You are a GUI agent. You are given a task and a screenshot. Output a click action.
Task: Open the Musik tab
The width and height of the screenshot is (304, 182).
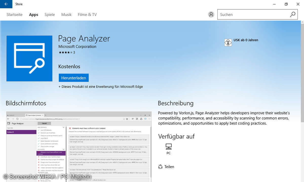pyautogui.click(x=66, y=15)
